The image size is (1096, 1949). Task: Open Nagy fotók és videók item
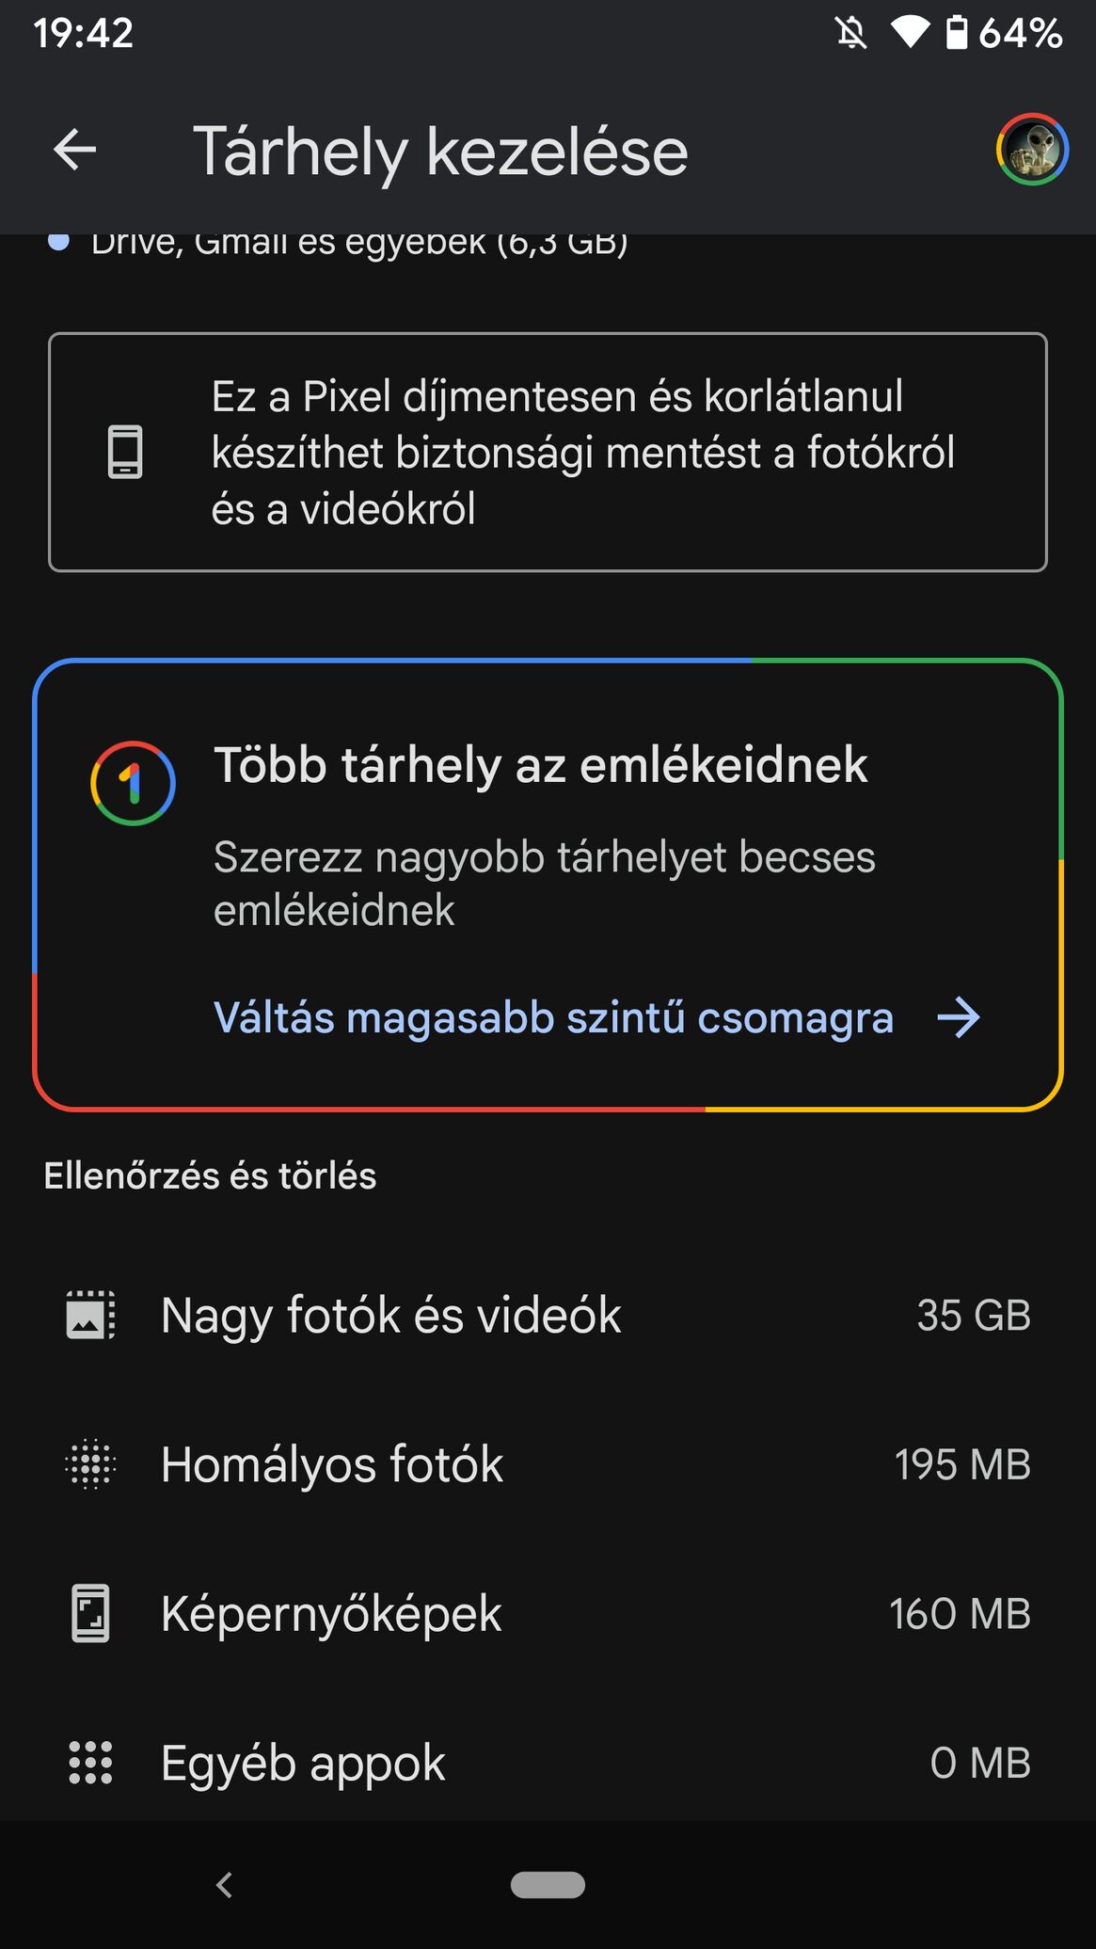pos(548,1315)
